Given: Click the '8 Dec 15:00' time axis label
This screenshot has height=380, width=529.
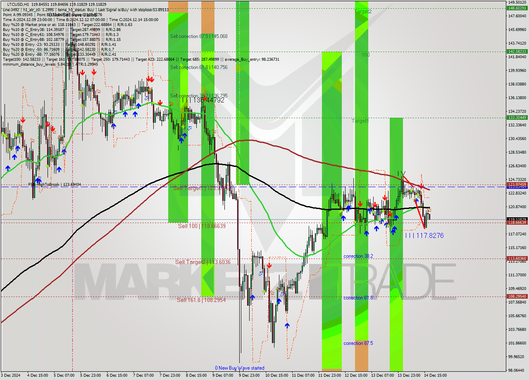Looking at the screenshot, I should (x=196, y=375).
